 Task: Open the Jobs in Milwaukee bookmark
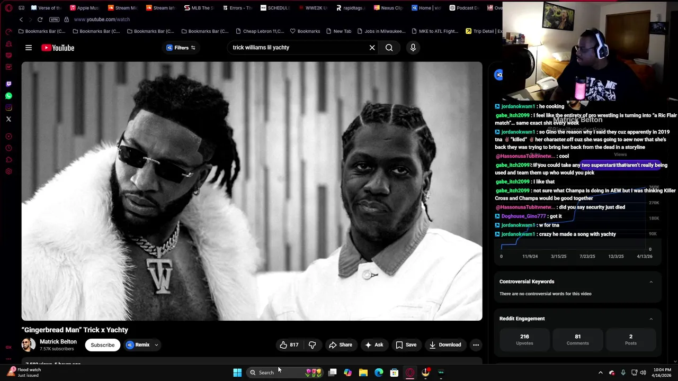pyautogui.click(x=381, y=31)
